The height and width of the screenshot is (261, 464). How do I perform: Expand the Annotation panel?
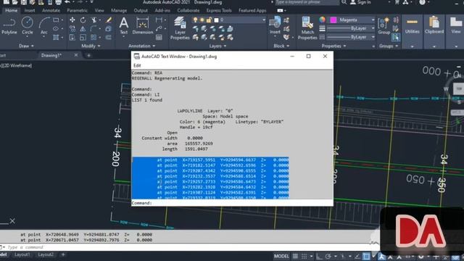point(142,46)
